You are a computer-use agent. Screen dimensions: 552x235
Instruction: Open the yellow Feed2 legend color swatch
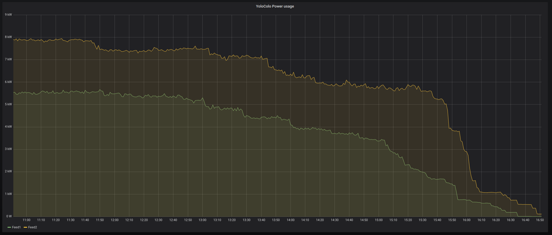[x=25, y=228]
